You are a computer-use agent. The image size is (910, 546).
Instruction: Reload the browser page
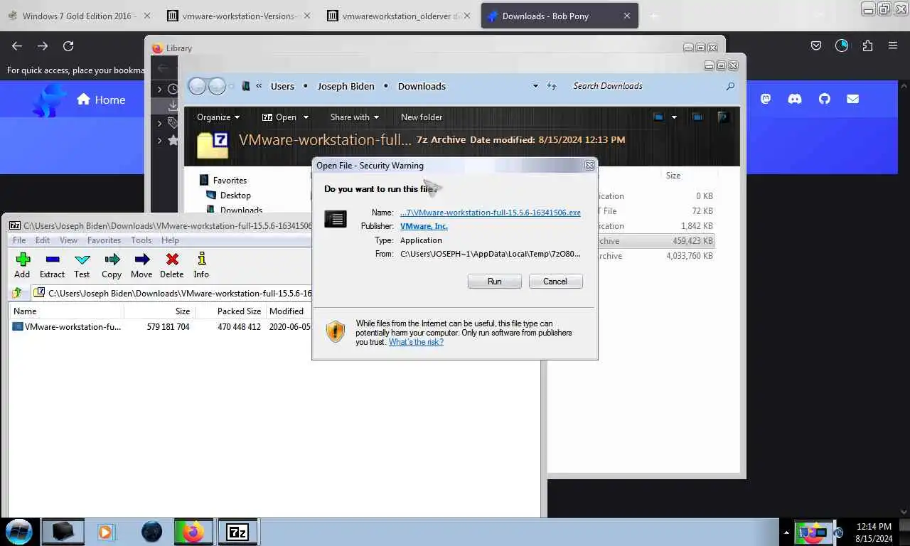pos(68,45)
